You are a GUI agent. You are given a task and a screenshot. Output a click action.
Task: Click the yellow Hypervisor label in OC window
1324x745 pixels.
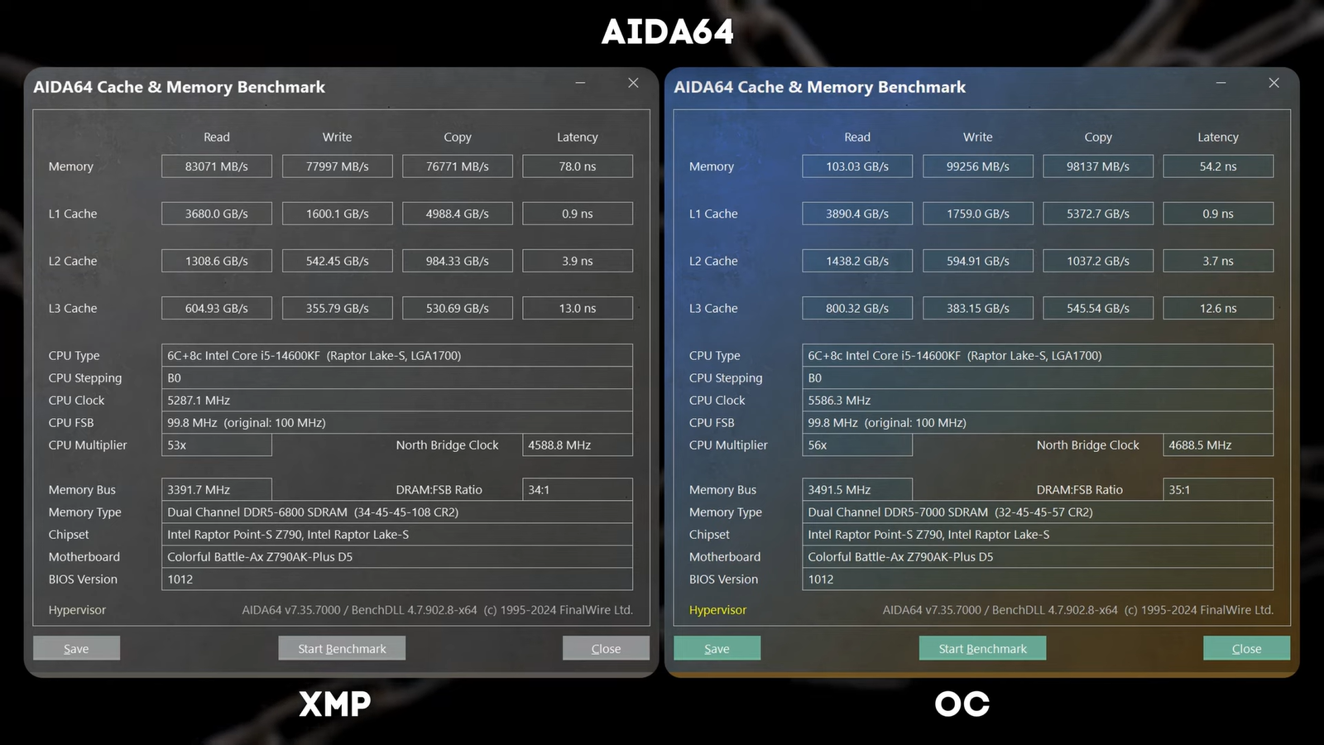(717, 610)
